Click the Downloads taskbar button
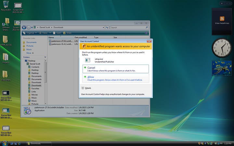Screen dimensions: 234x146 point(39,144)
